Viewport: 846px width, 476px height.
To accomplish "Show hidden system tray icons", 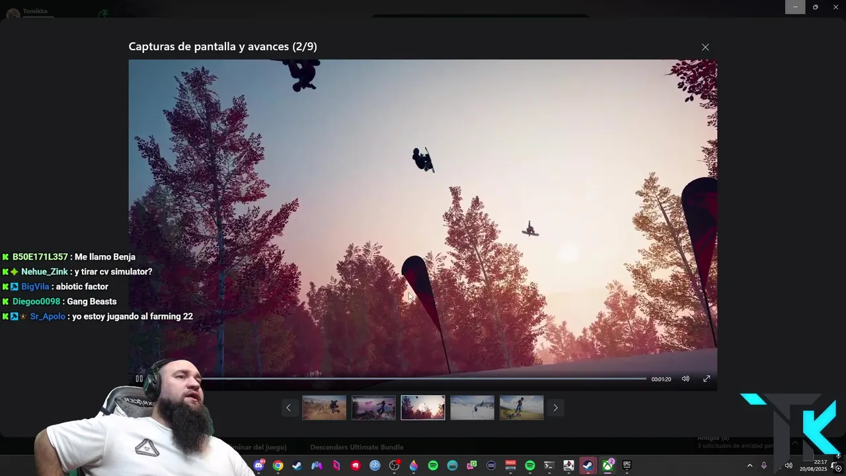I will point(750,465).
